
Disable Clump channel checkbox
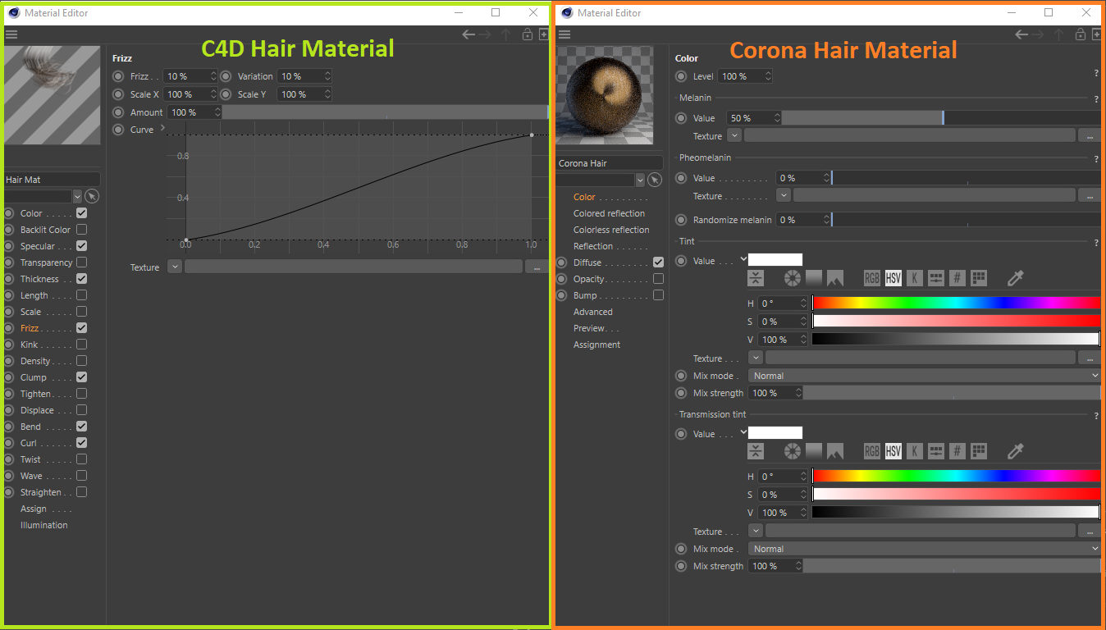tap(81, 377)
